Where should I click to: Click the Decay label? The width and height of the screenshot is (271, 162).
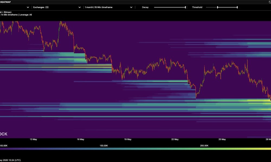145,7
